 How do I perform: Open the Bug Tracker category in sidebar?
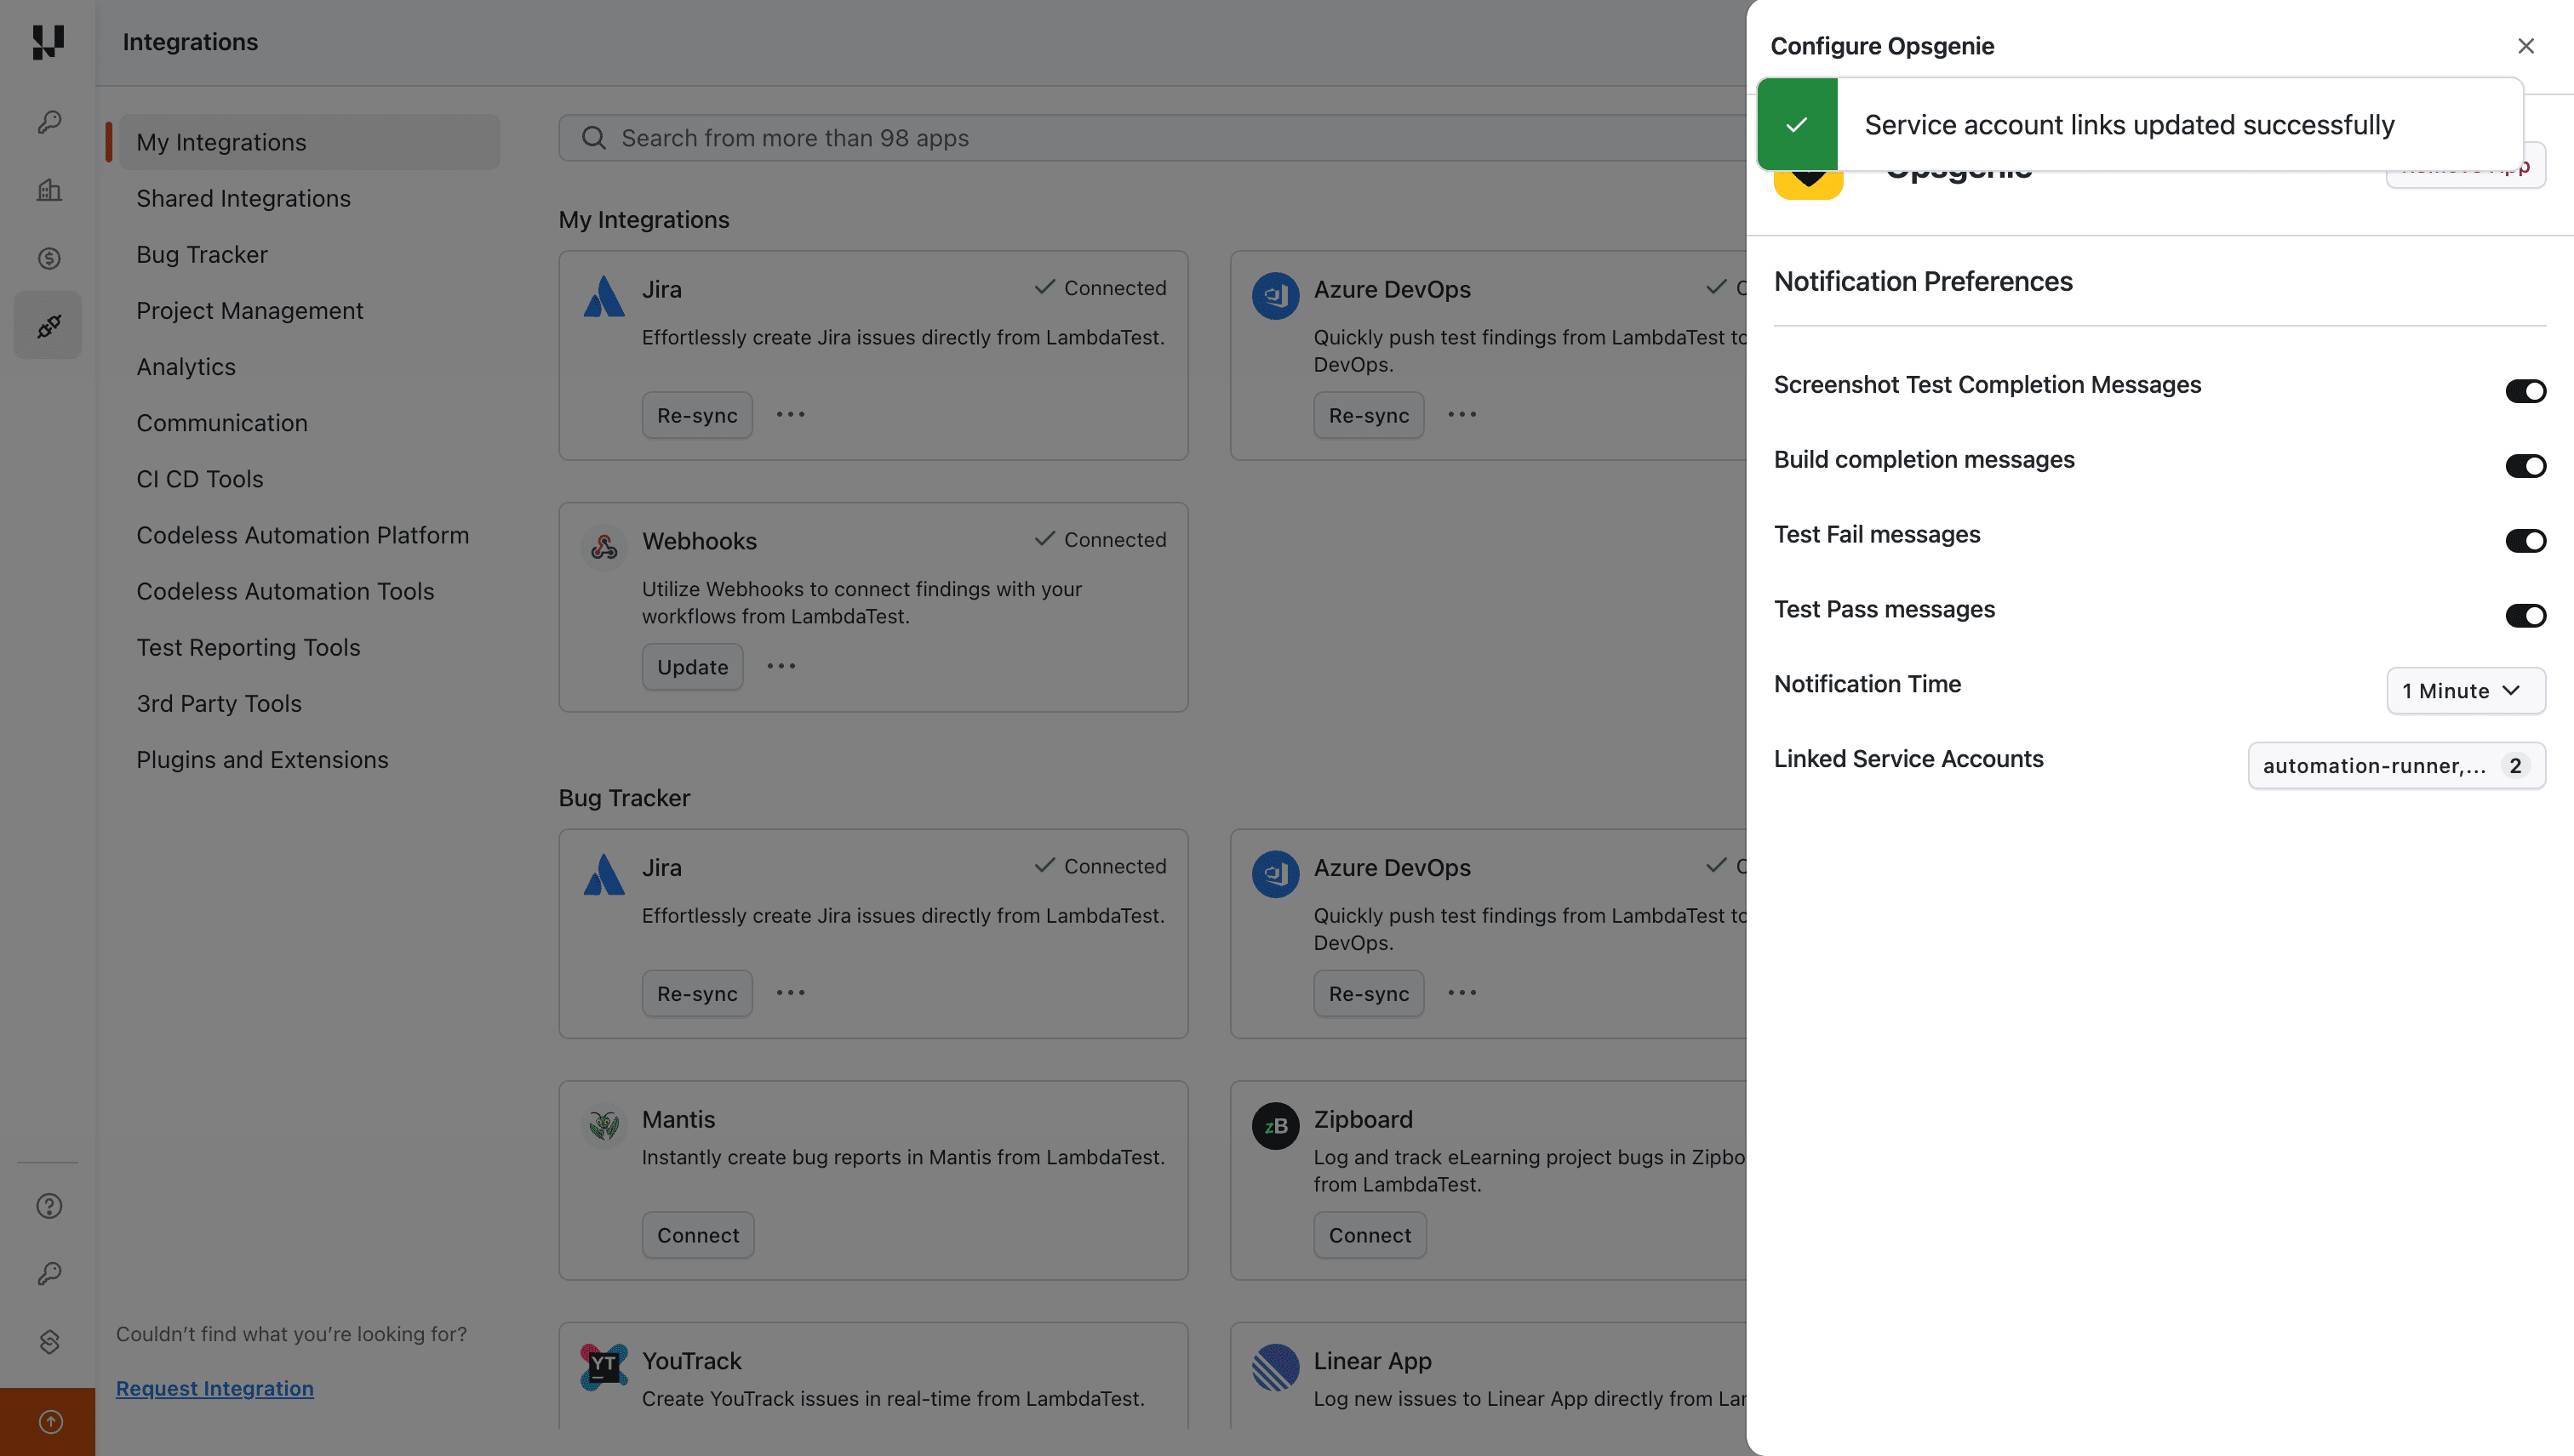pos(202,254)
